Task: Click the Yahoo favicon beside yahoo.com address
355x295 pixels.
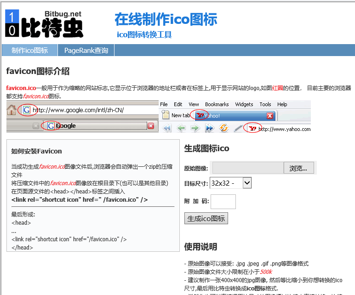Action: pyautogui.click(x=252, y=129)
